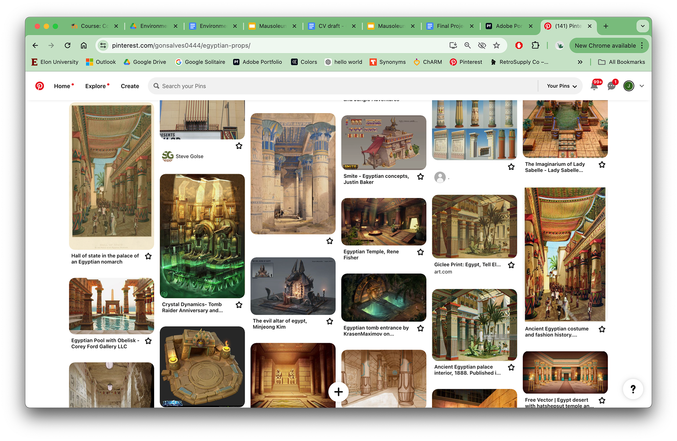This screenshot has height=441, width=677.
Task: Star the Smite Egyptian concepts pin
Action: [x=421, y=176]
